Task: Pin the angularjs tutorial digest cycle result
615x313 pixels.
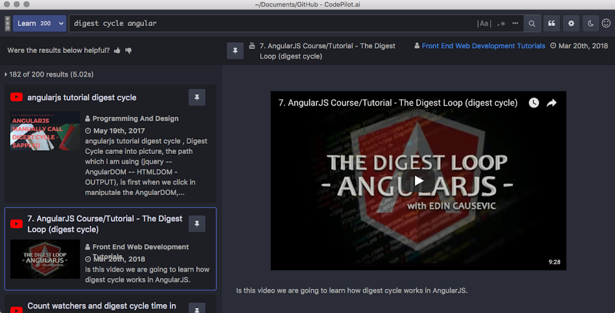Action: (x=197, y=98)
